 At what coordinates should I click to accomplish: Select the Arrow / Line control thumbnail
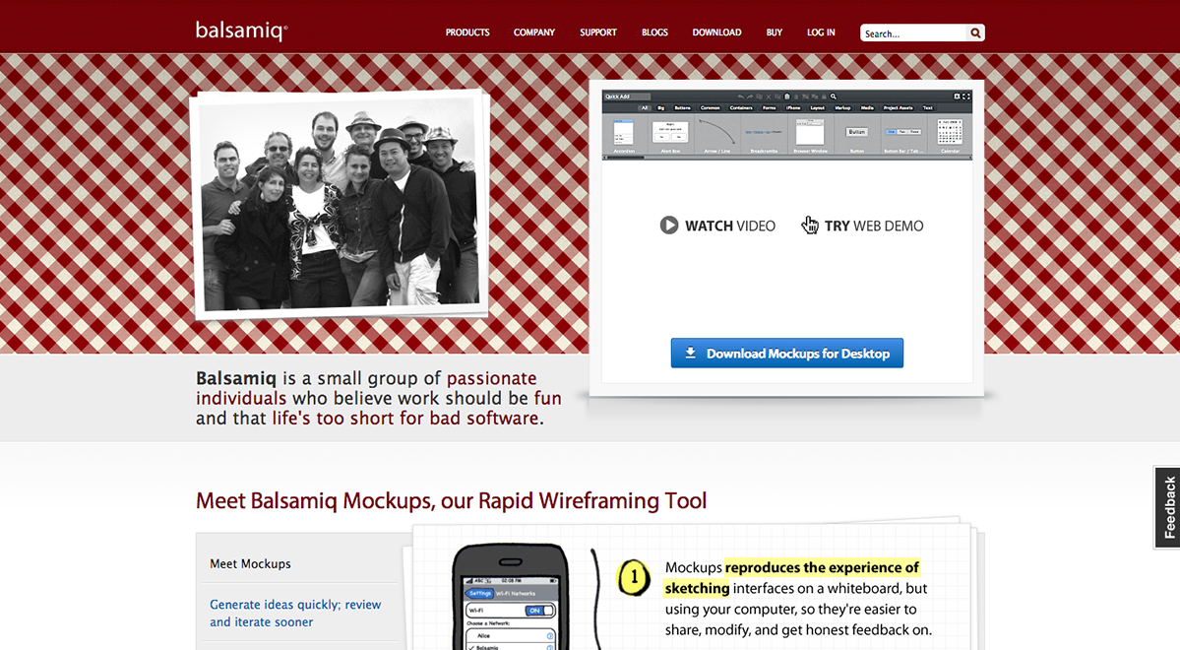717,134
